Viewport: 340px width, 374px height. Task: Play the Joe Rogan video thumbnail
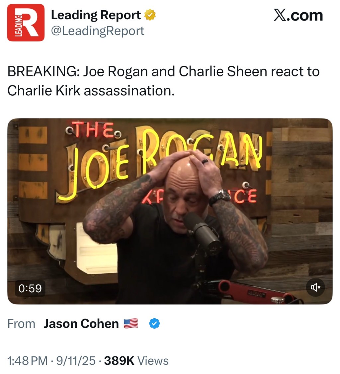[x=170, y=211]
